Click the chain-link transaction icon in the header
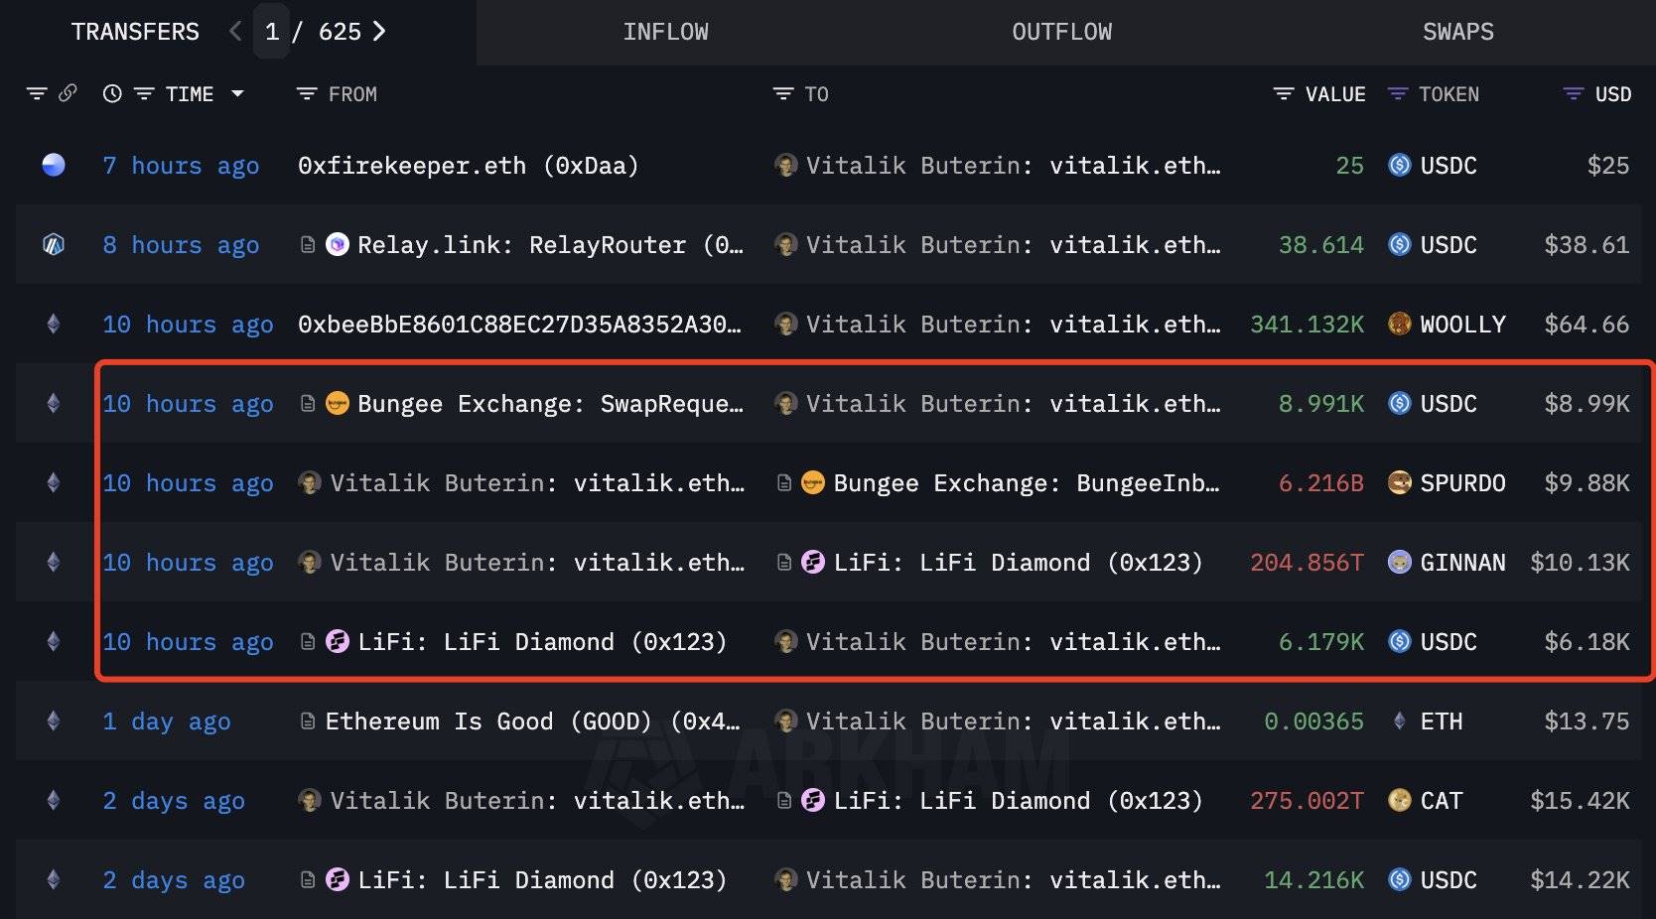Image resolution: width=1656 pixels, height=919 pixels. (68, 93)
